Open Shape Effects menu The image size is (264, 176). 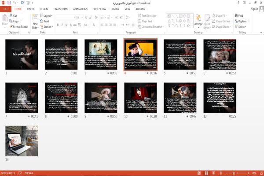(221, 26)
